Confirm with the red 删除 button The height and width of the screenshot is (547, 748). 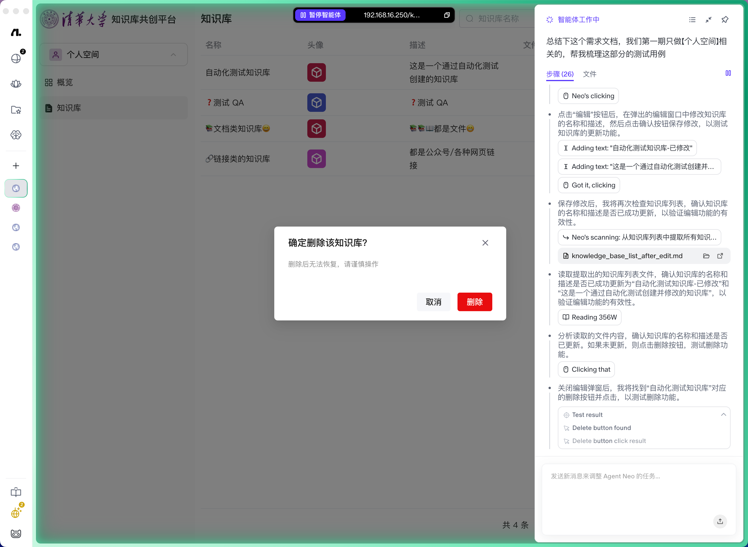point(475,302)
